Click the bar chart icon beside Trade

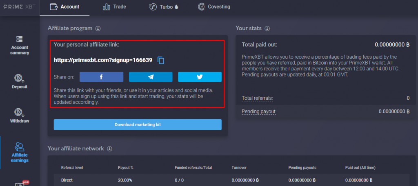click(107, 7)
